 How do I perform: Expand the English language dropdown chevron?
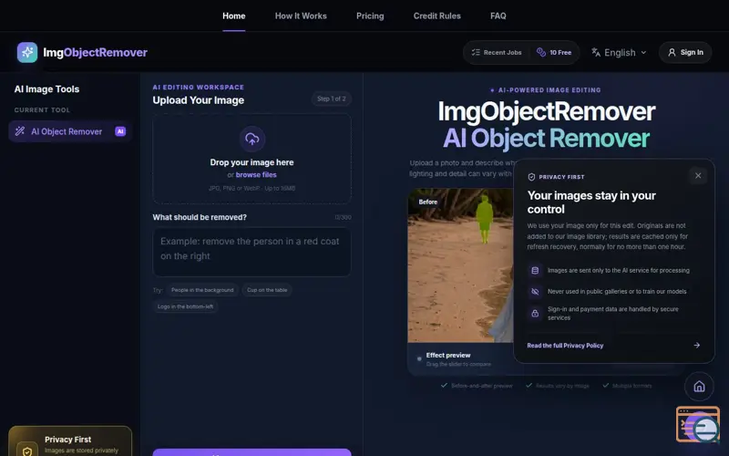coord(643,53)
